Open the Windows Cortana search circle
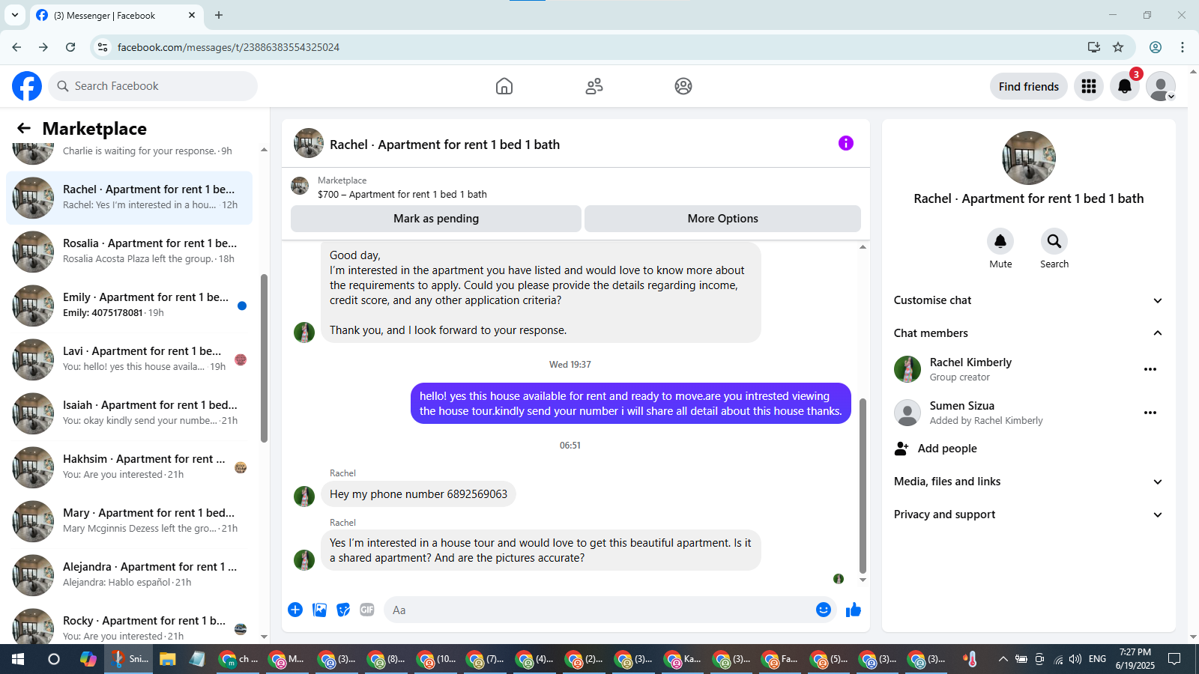 click(53, 659)
